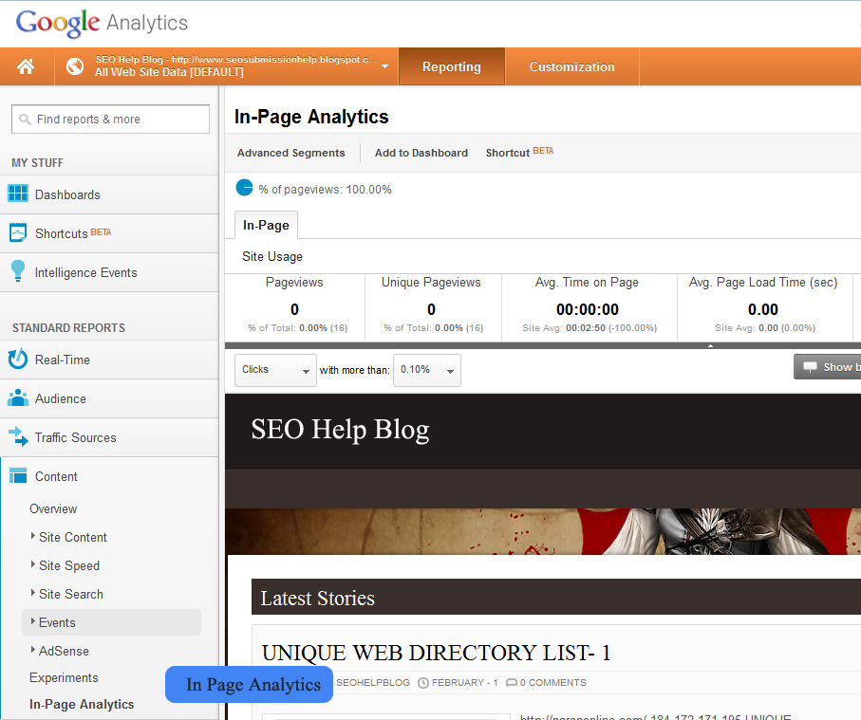Click the Show bubbles button
Screen dimensions: 861x720
pos(827,366)
